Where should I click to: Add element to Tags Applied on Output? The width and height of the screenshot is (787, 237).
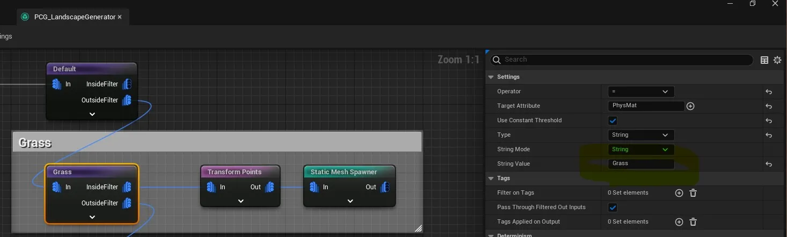[x=679, y=222]
